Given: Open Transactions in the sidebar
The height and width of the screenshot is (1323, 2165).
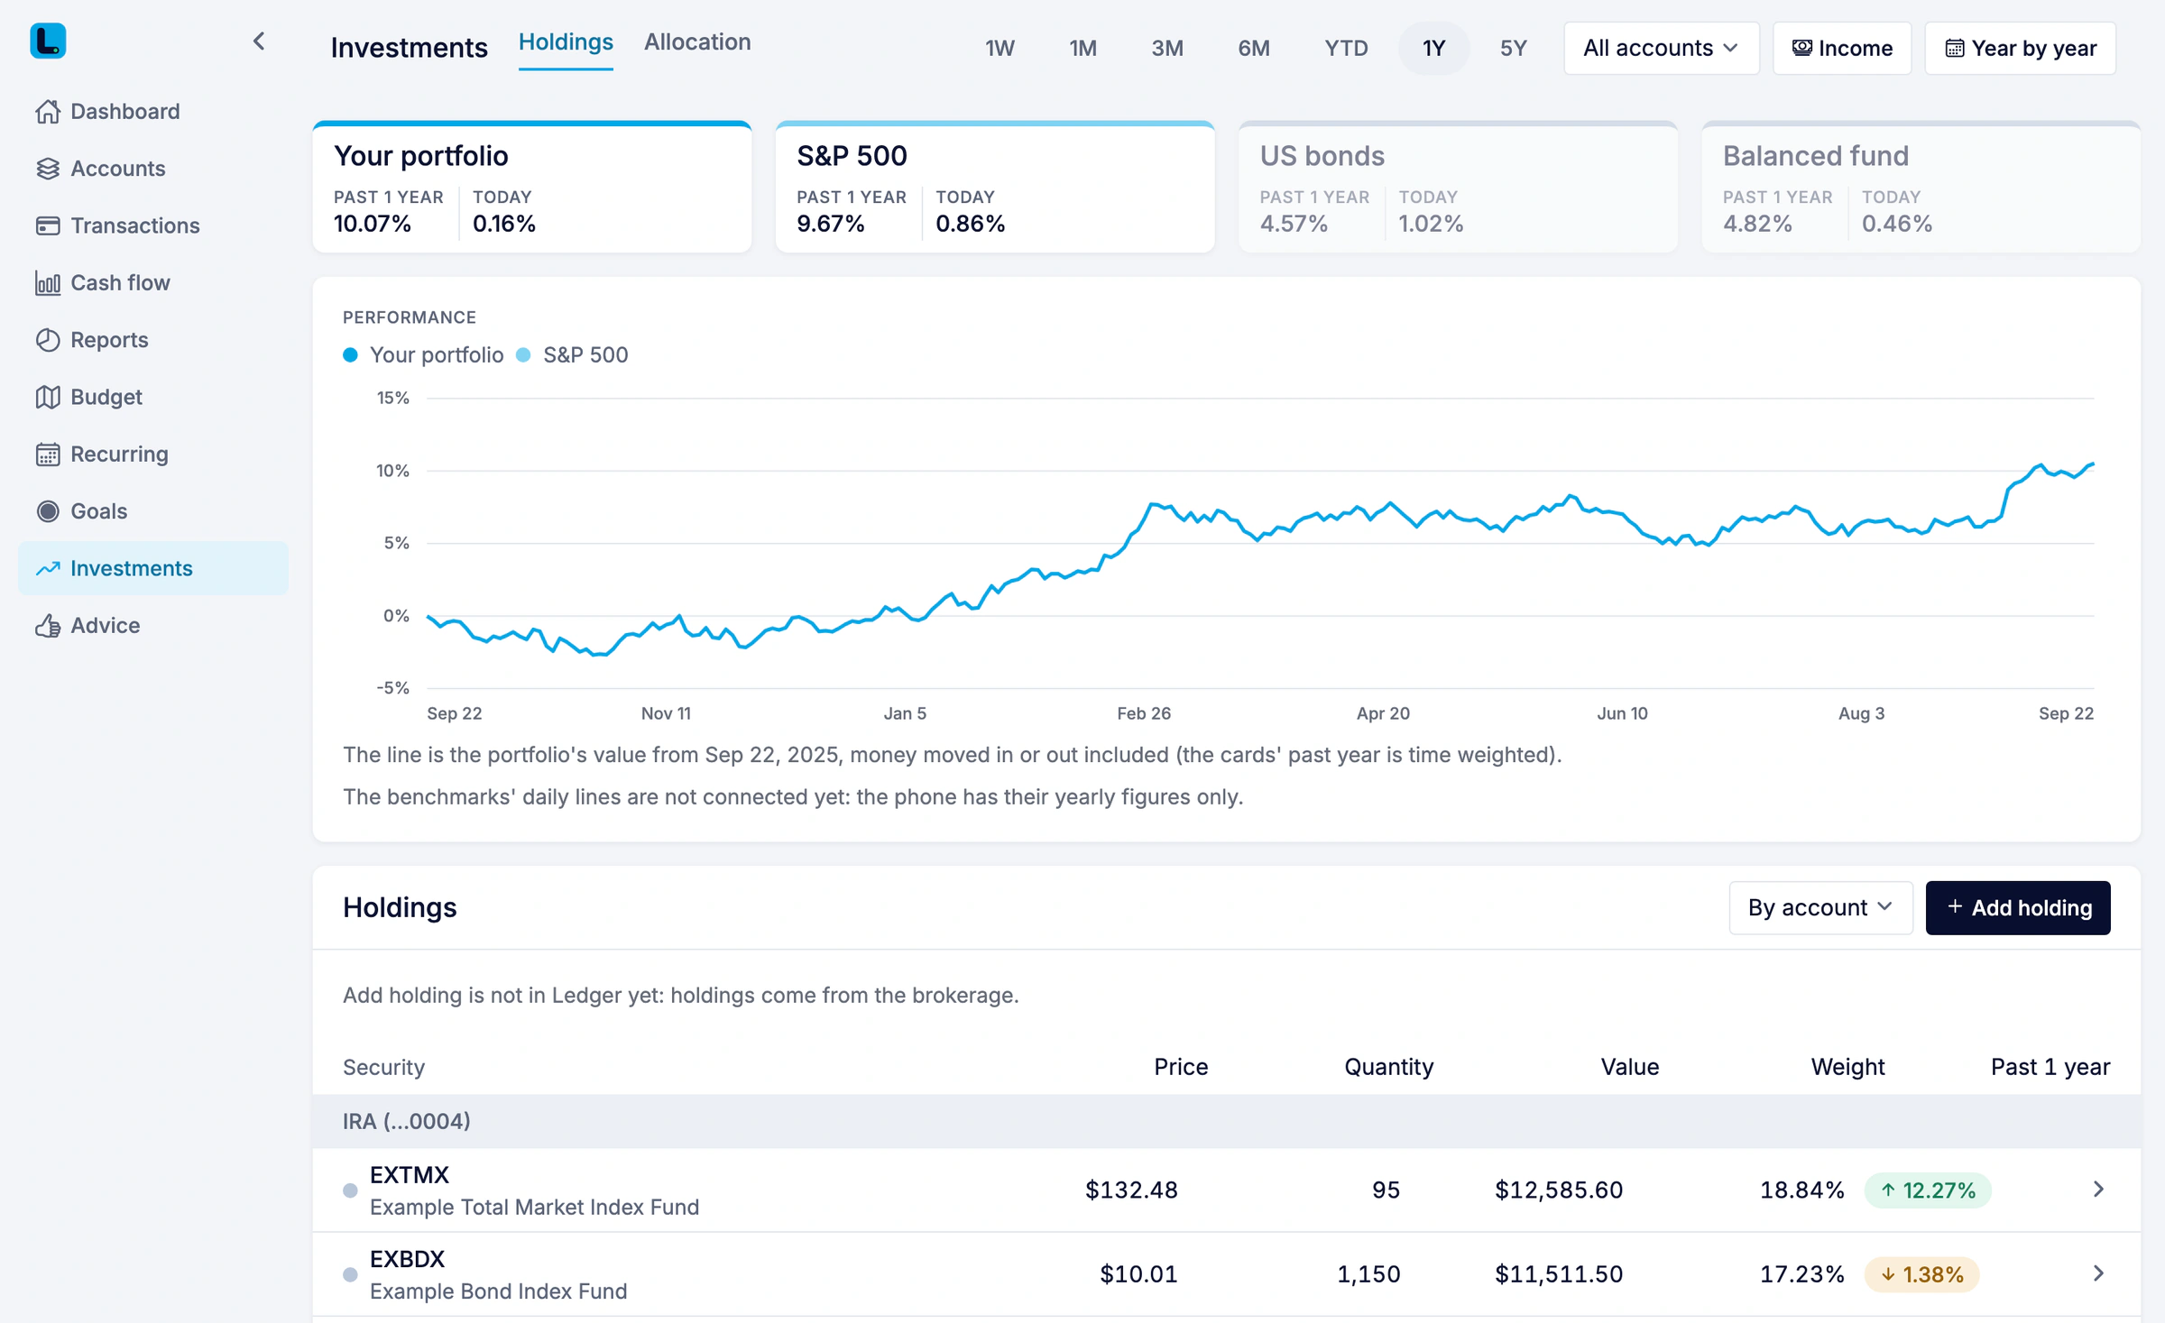Looking at the screenshot, I should pos(153,225).
